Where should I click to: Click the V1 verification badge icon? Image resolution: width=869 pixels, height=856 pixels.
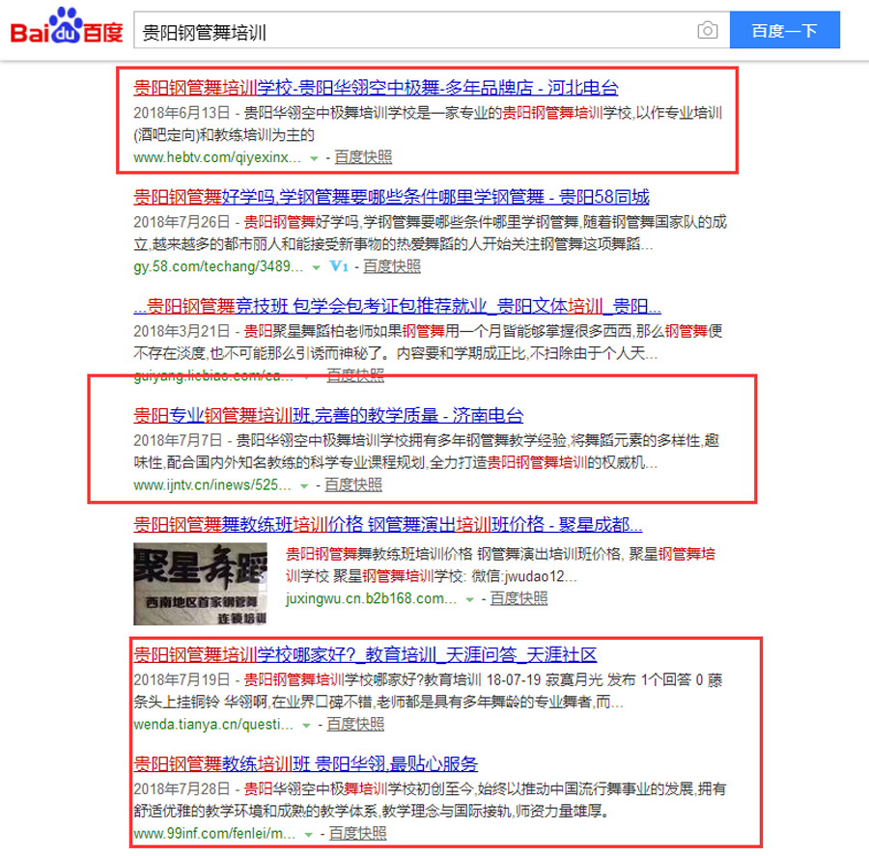pyautogui.click(x=339, y=266)
